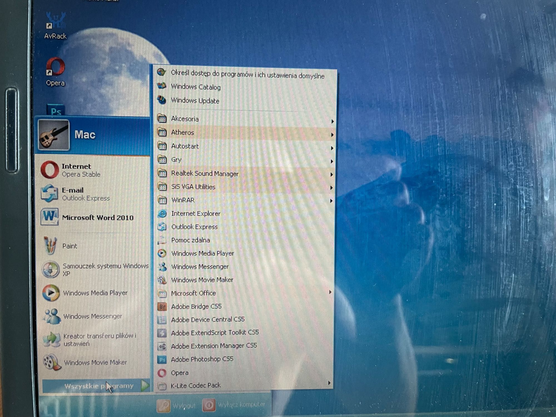The height and width of the screenshot is (417, 556).
Task: Open Samouczek systemu Windows XP icon
Action: coord(51,269)
